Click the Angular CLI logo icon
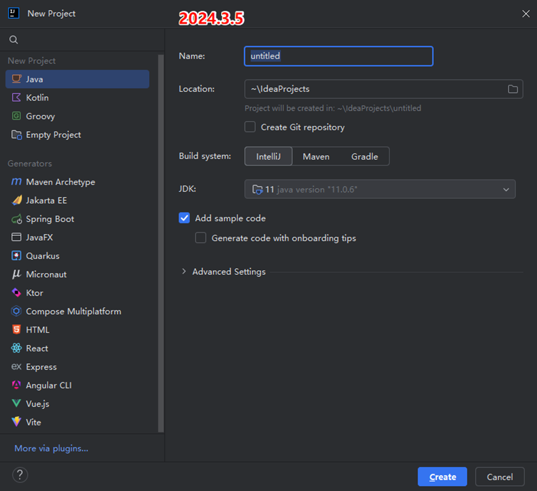 point(16,385)
